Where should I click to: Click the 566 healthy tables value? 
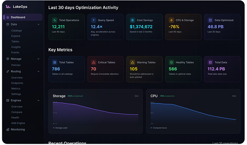173,69
